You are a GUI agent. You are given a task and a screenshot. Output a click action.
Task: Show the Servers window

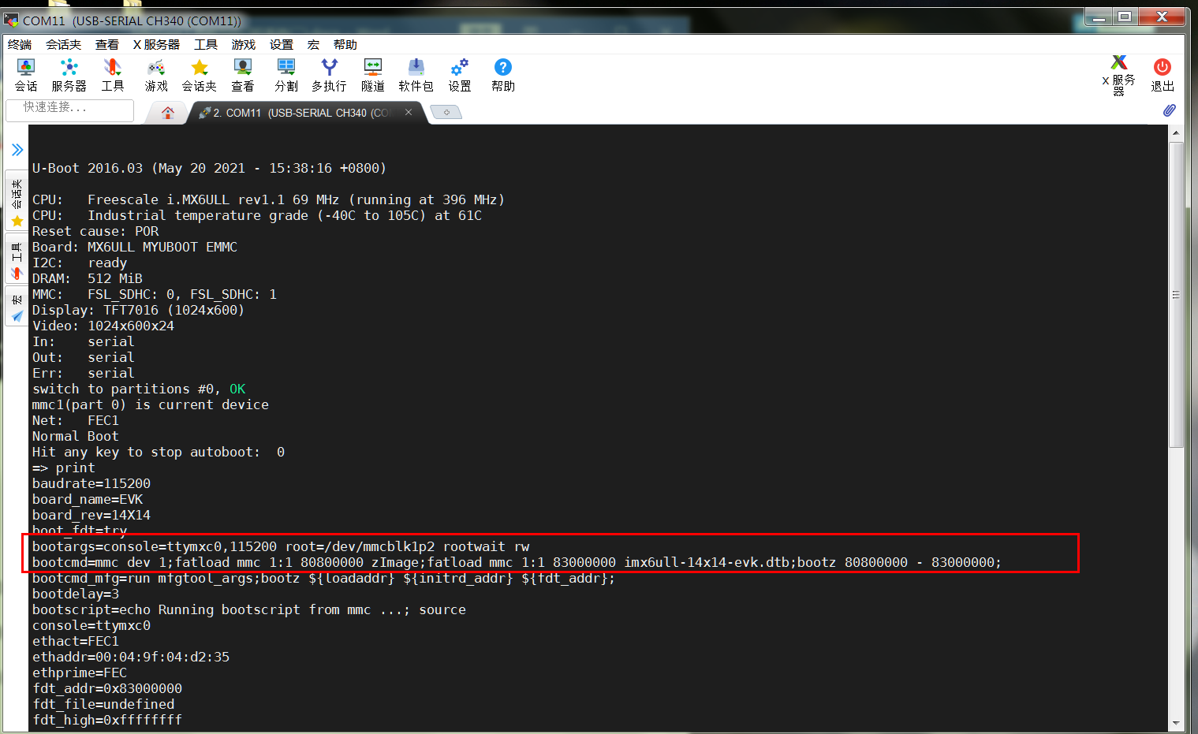pos(69,75)
